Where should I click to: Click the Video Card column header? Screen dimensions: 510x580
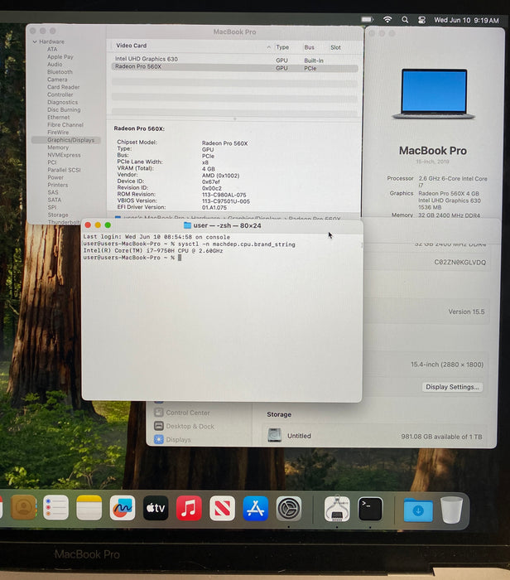(131, 46)
